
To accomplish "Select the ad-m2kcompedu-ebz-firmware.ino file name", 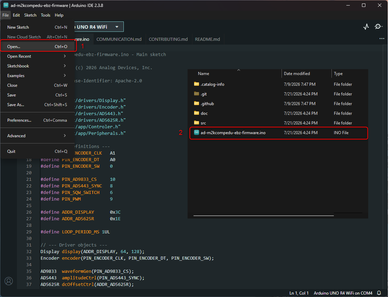I will pos(233,133).
